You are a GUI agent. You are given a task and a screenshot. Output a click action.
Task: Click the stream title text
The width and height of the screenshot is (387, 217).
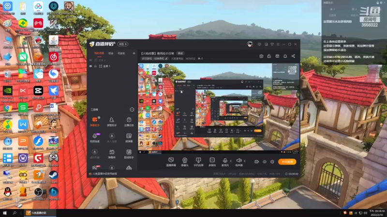158,54
